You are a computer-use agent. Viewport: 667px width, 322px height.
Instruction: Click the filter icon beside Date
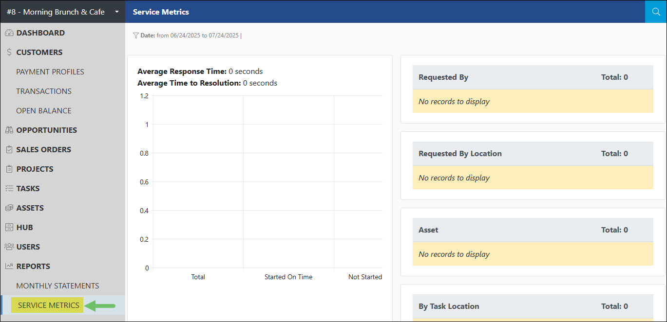(x=135, y=35)
